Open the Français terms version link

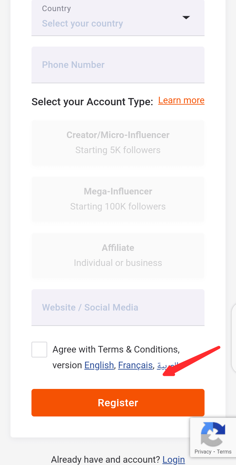click(135, 365)
